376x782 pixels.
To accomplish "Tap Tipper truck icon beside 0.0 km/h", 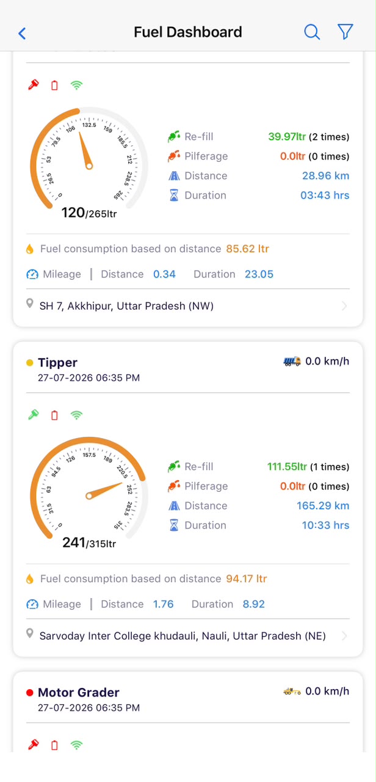I will coord(292,361).
